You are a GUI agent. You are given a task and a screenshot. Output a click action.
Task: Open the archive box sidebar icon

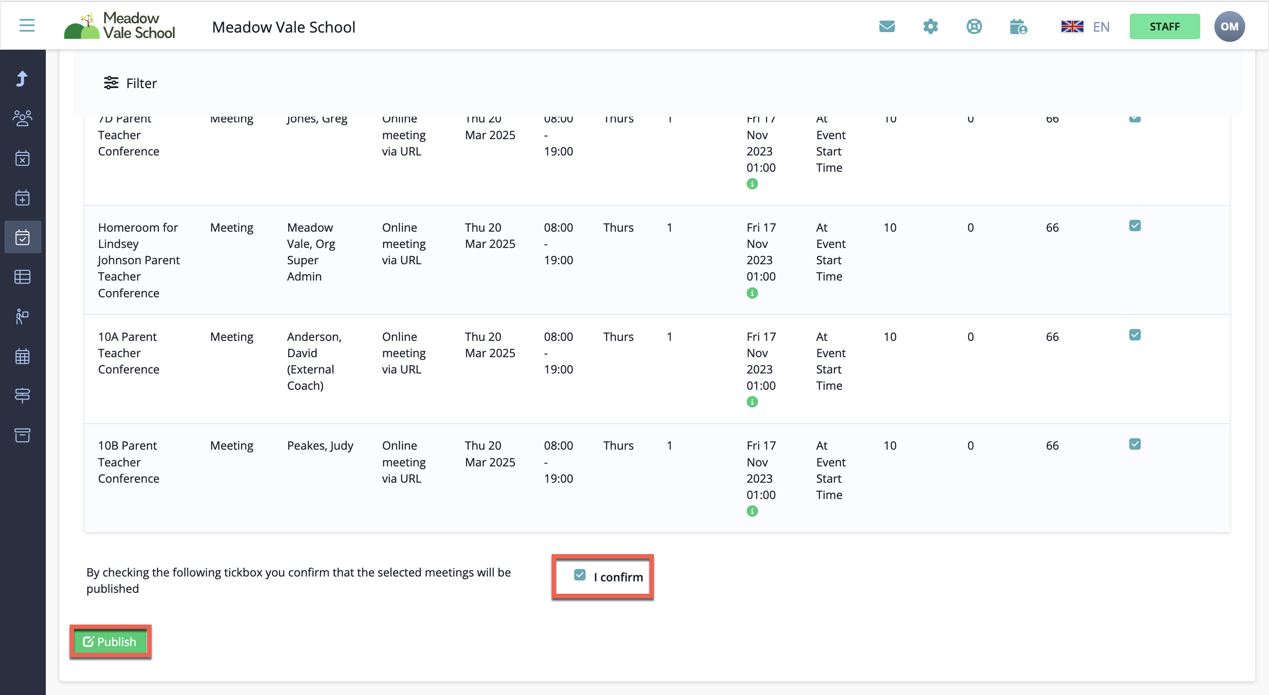coord(22,435)
